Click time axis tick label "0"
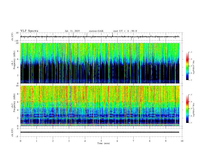The width and height of the screenshot is (205, 158). (20, 141)
